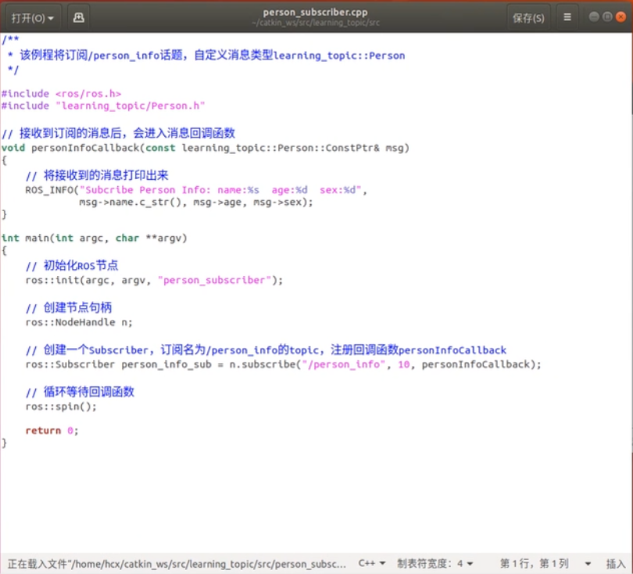Click the return 0; line

click(x=52, y=431)
